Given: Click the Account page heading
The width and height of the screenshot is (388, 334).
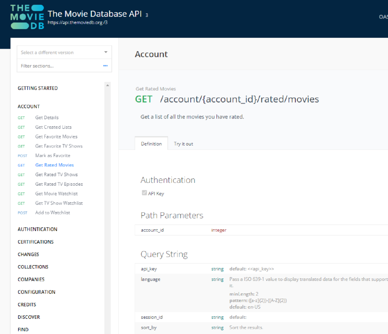Looking at the screenshot, I should (x=151, y=54).
